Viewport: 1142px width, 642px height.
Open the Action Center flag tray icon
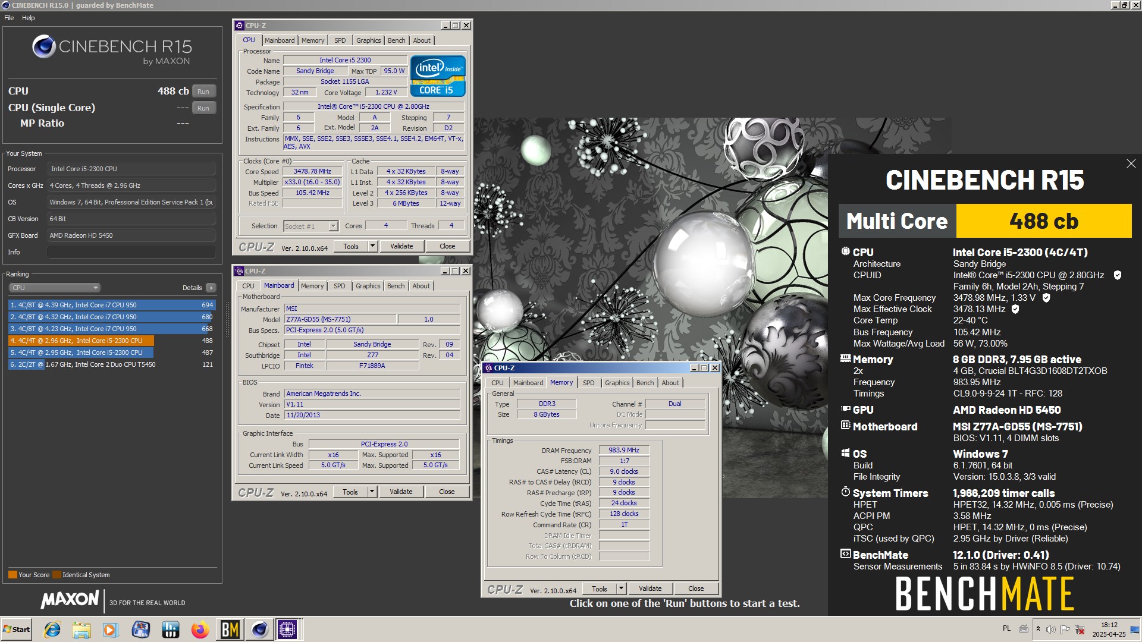click(1065, 629)
